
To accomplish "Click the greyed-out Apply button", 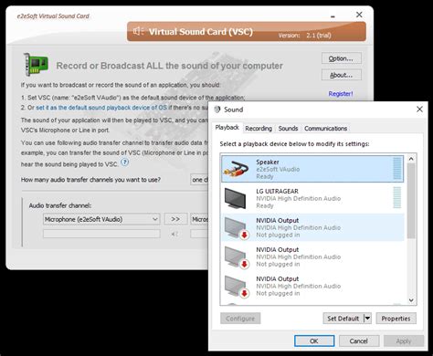I will [404, 340].
